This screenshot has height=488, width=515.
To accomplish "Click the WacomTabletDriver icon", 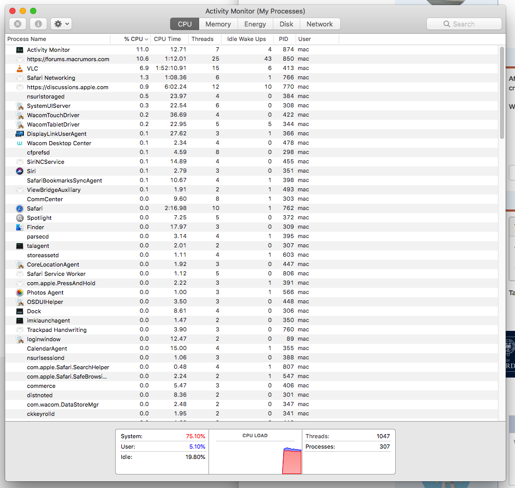I will (x=20, y=125).
